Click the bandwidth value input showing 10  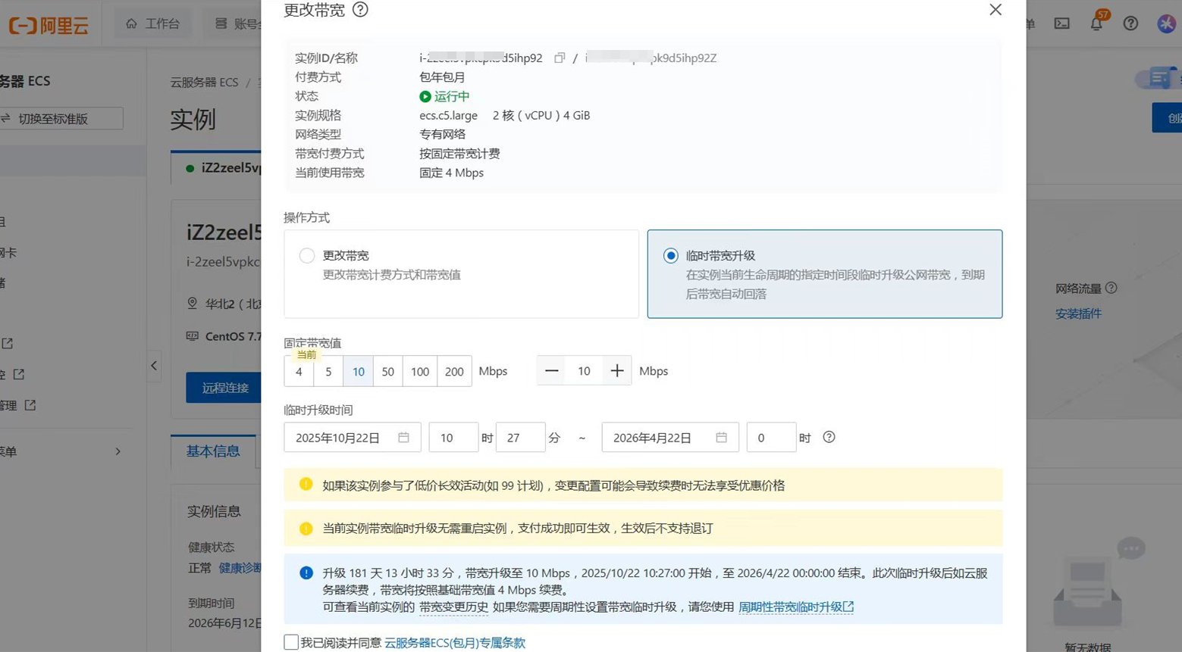pyautogui.click(x=584, y=370)
